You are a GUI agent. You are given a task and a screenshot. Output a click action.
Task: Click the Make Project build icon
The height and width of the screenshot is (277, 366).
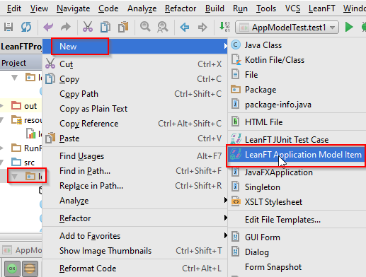point(224,27)
